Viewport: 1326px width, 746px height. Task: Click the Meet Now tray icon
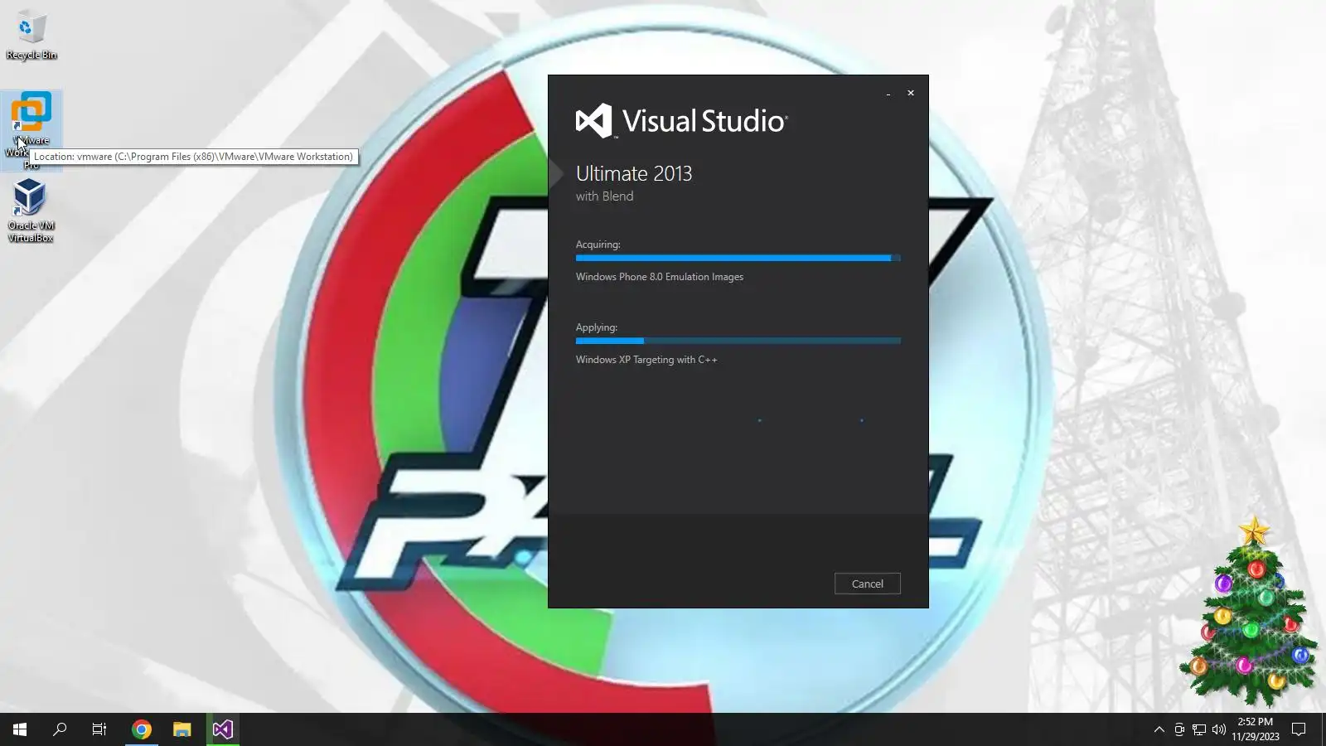pyautogui.click(x=1179, y=729)
